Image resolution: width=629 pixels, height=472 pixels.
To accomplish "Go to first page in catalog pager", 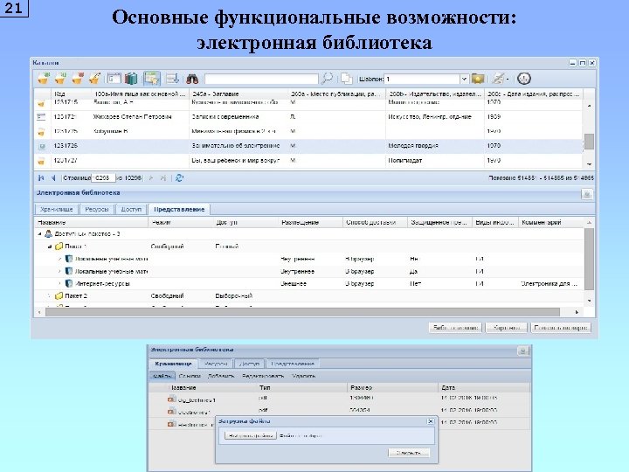I will (x=41, y=177).
